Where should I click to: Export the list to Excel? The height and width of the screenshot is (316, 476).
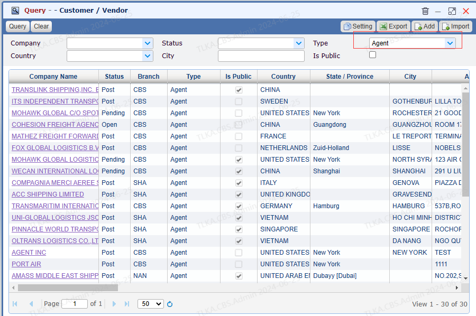tap(393, 26)
